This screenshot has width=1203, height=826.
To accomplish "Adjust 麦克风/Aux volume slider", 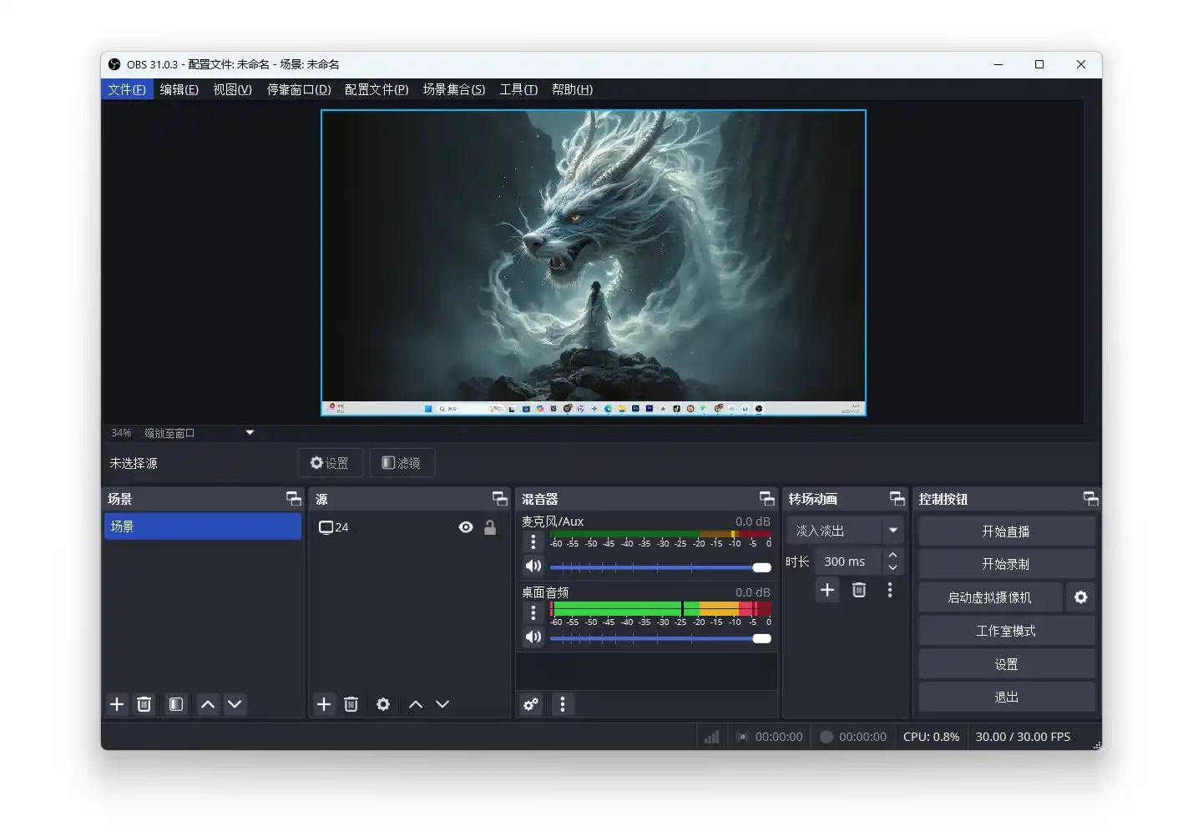I will click(x=660, y=567).
